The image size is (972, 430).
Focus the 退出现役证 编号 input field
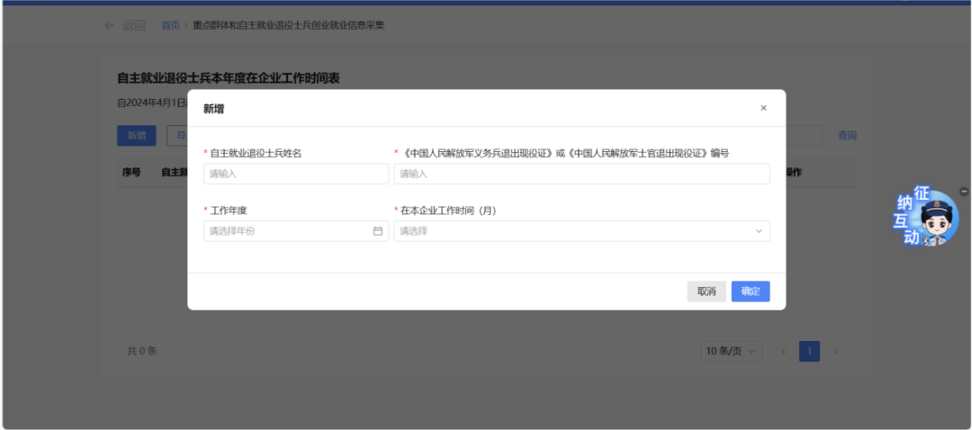[581, 174]
